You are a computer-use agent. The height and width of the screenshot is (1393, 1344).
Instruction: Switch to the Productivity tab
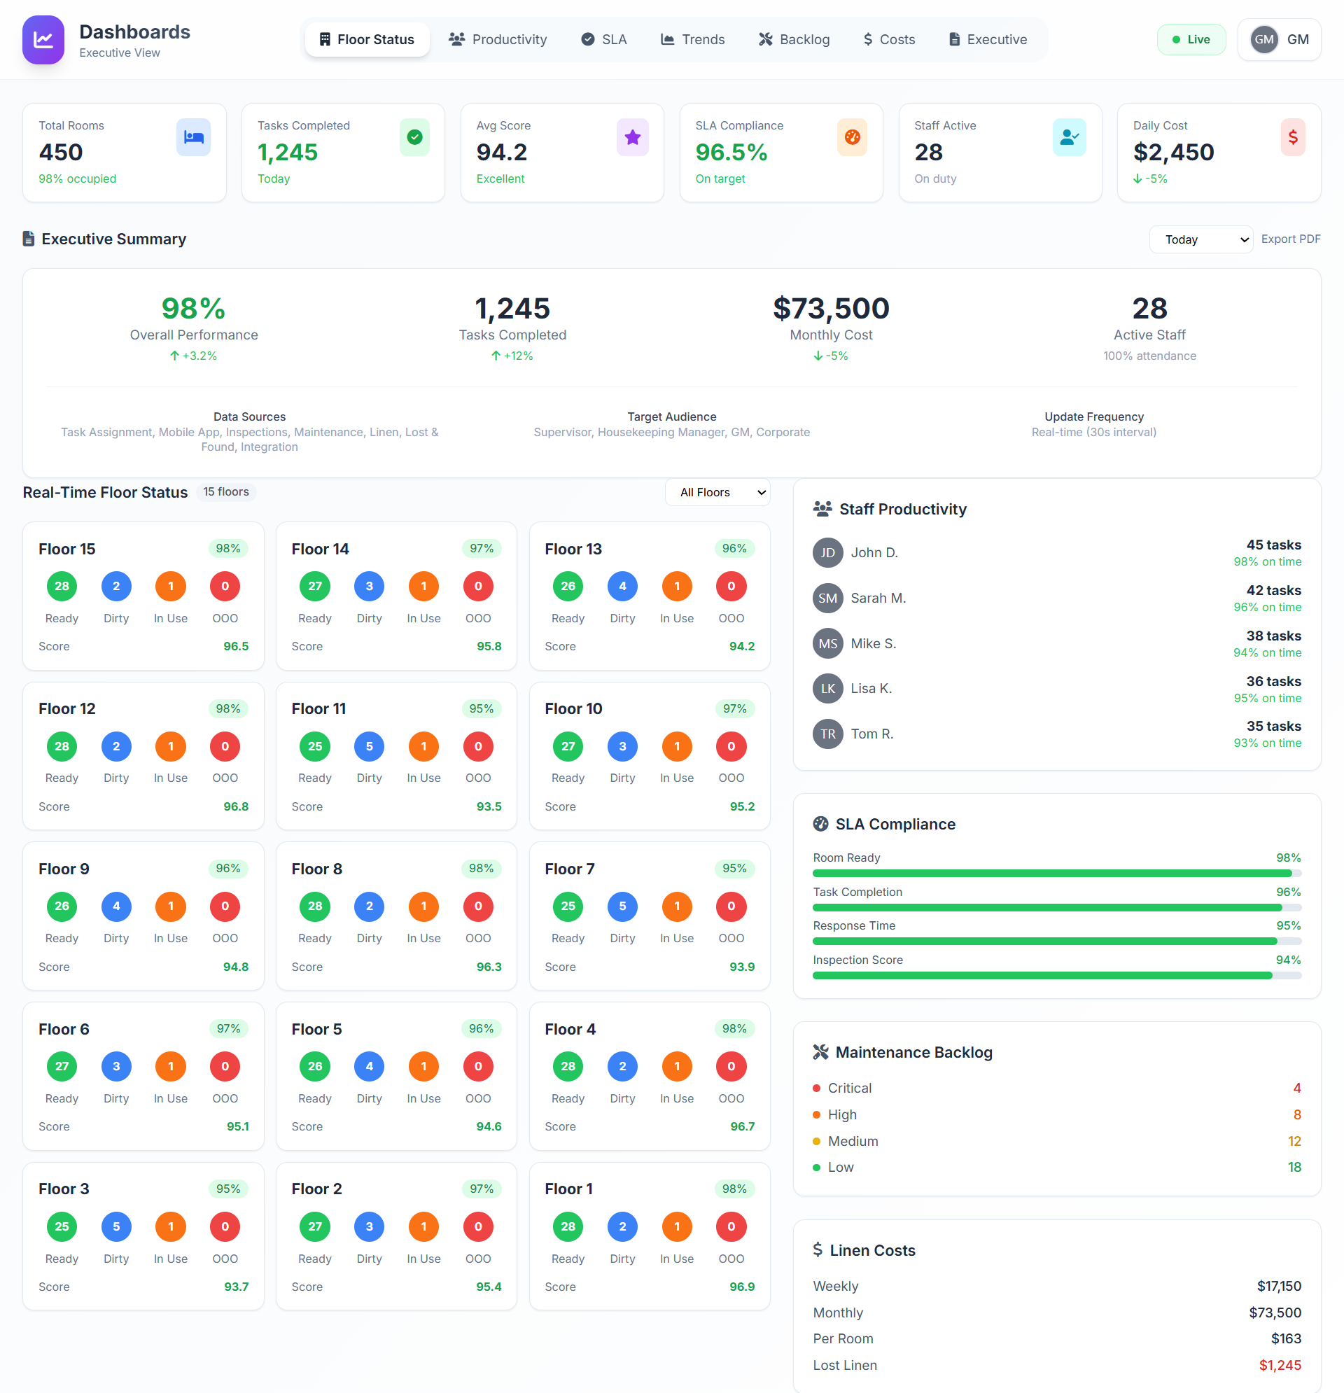pyautogui.click(x=498, y=39)
